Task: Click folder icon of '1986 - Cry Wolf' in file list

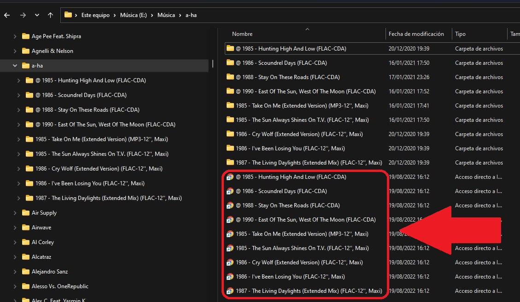Action: (x=230, y=134)
